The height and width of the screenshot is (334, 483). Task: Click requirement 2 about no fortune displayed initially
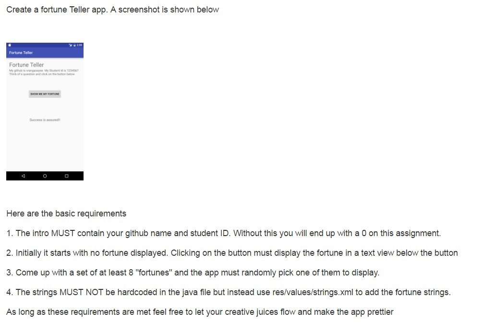tap(232, 253)
